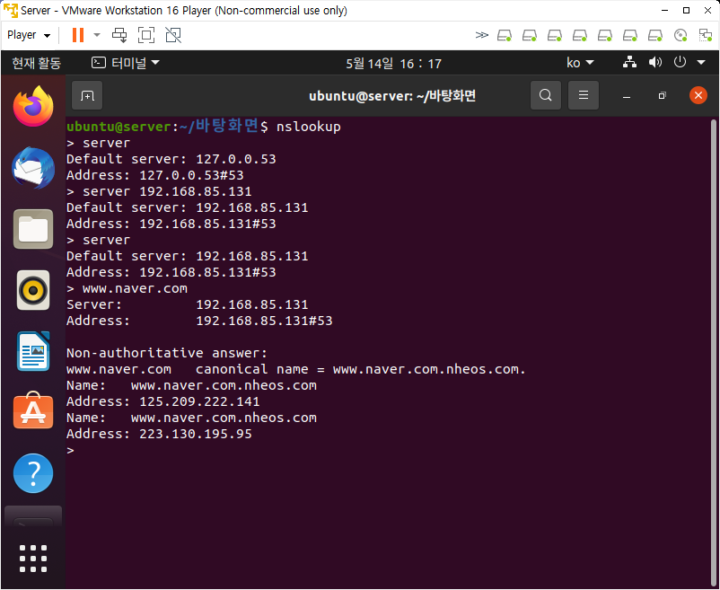This screenshot has height=590, width=720.
Task: Pause the virtual machine
Action: click(78, 35)
